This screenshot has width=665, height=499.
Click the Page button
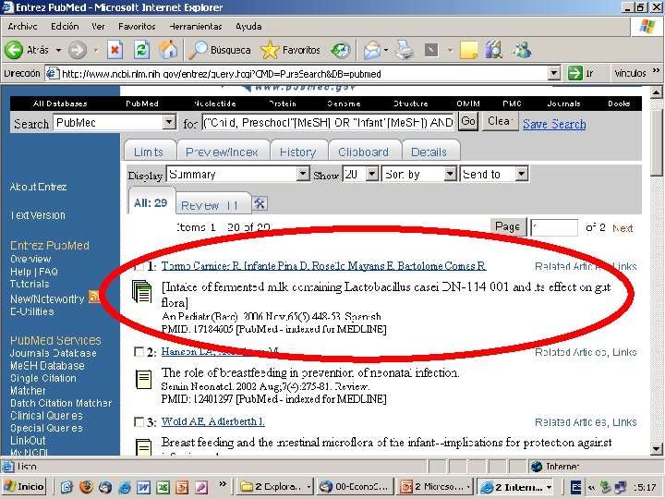coord(508,227)
